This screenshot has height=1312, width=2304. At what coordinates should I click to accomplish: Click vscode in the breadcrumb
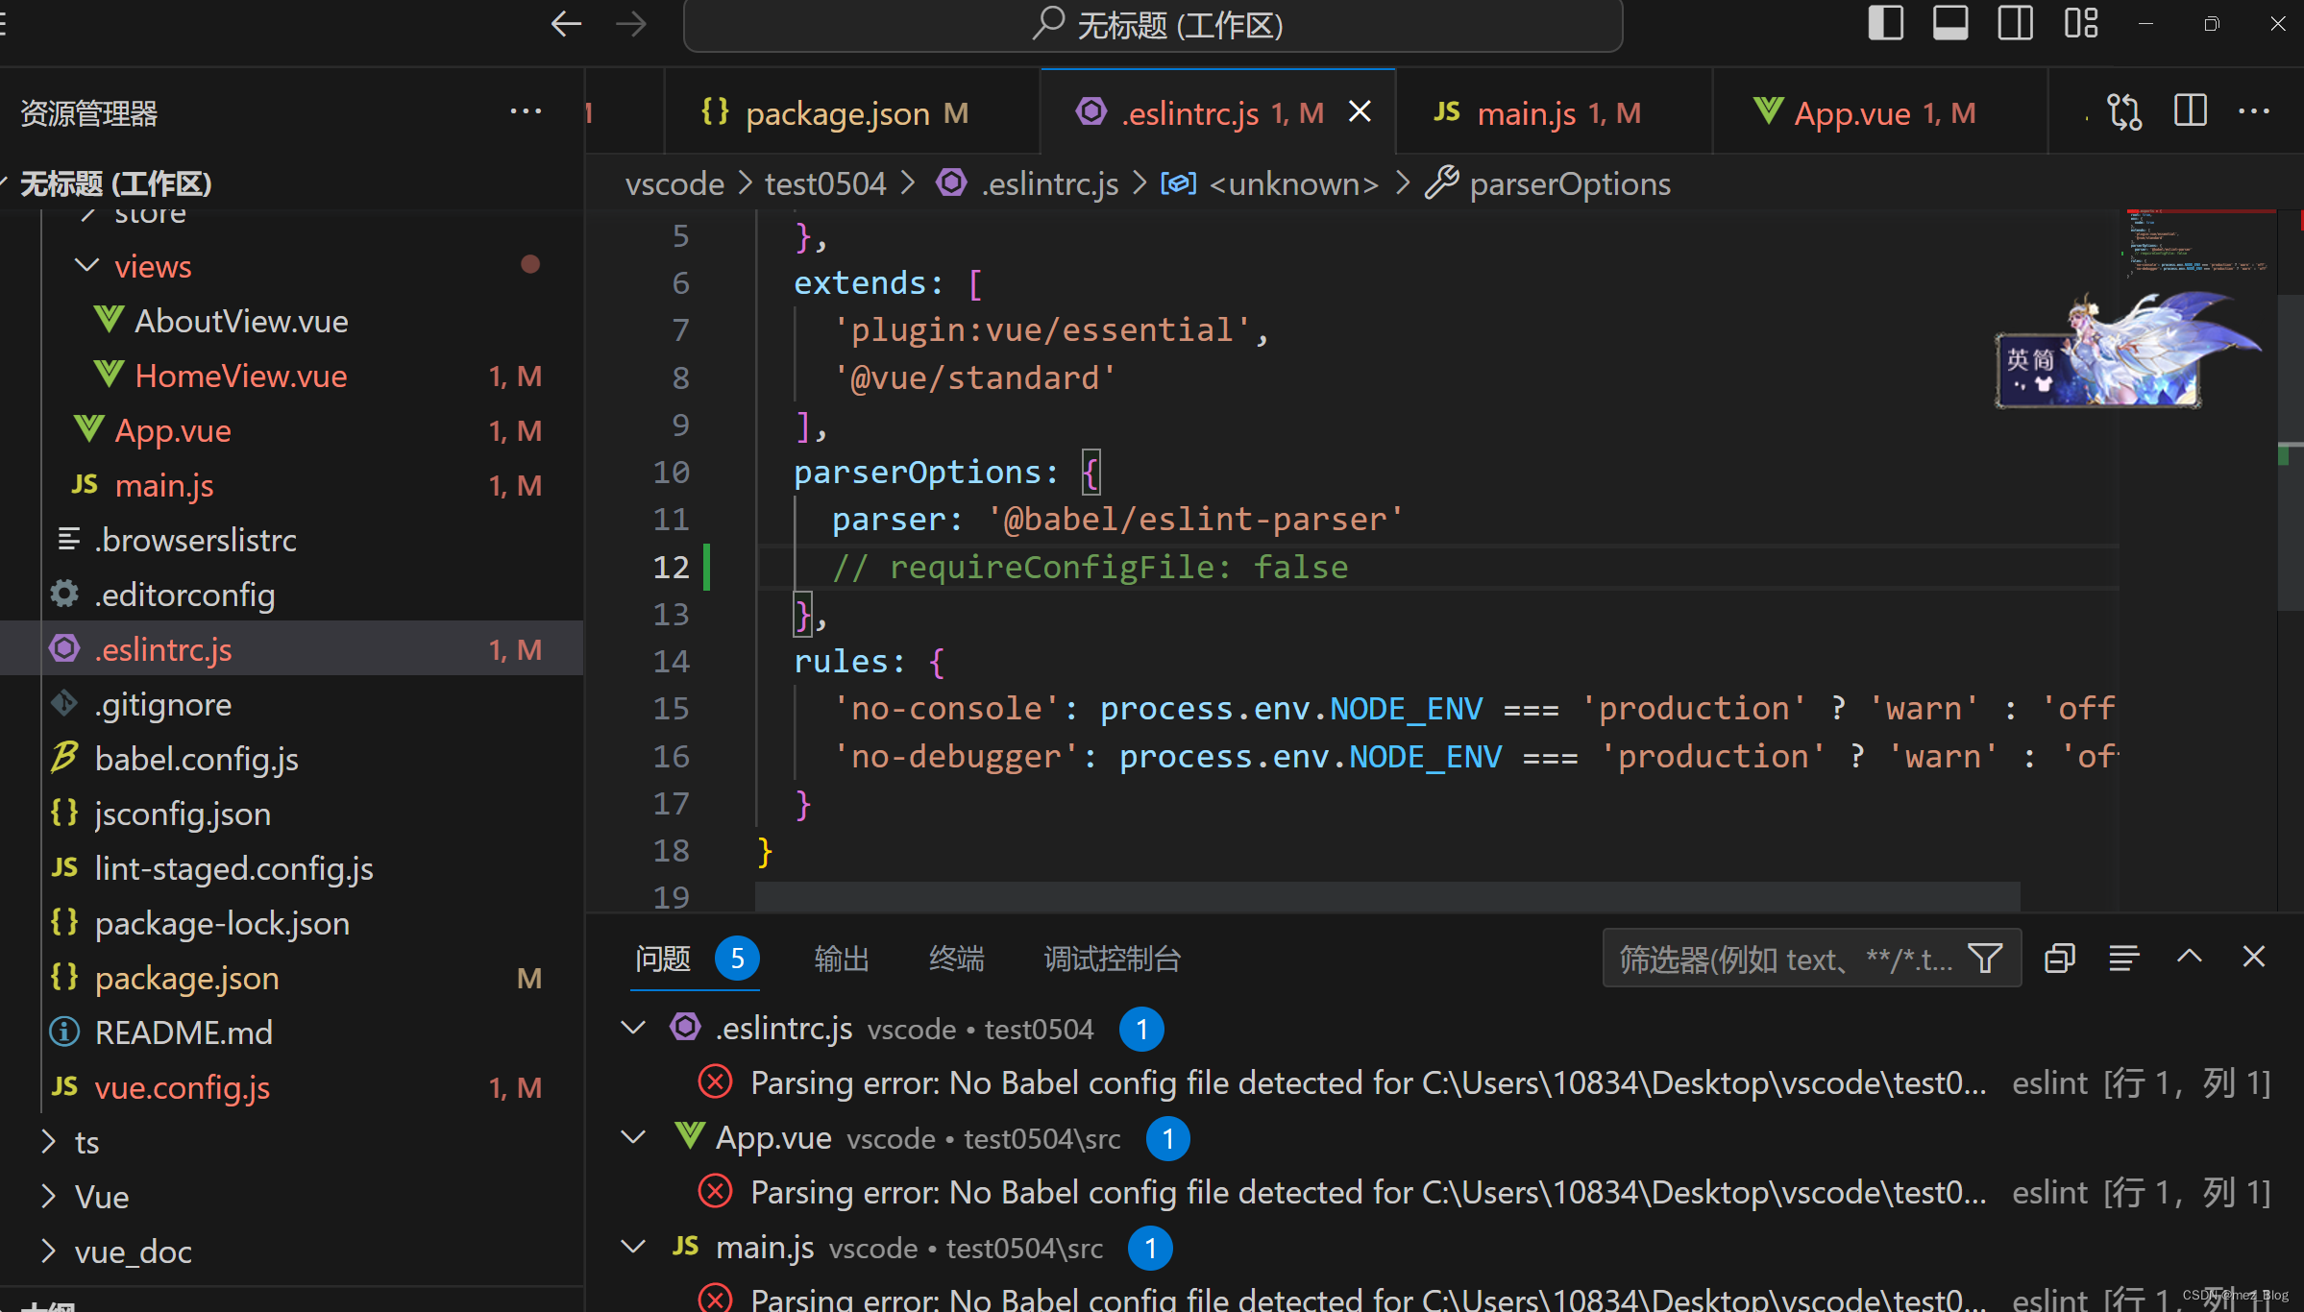point(674,183)
